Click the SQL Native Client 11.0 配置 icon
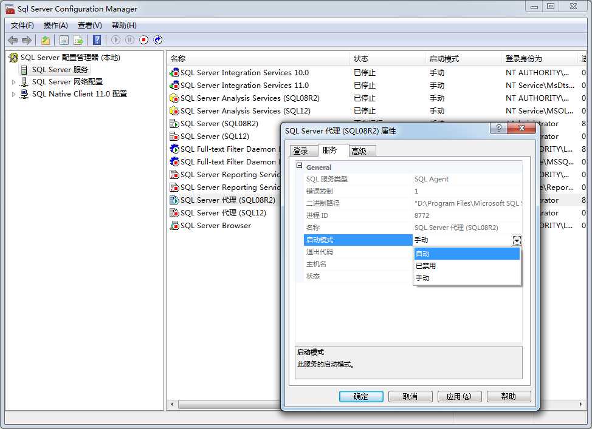The width and height of the screenshot is (592, 429). coord(24,94)
